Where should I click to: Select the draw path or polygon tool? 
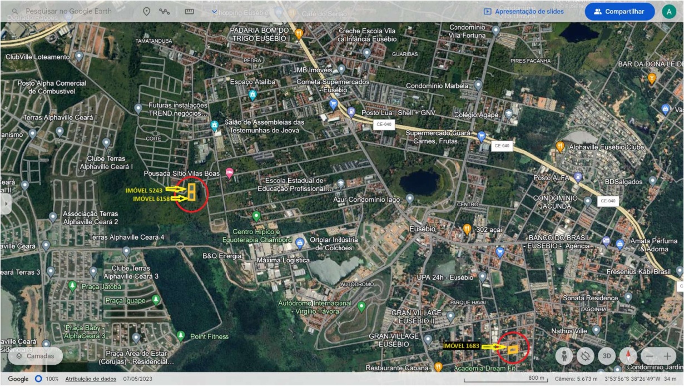coord(165,11)
